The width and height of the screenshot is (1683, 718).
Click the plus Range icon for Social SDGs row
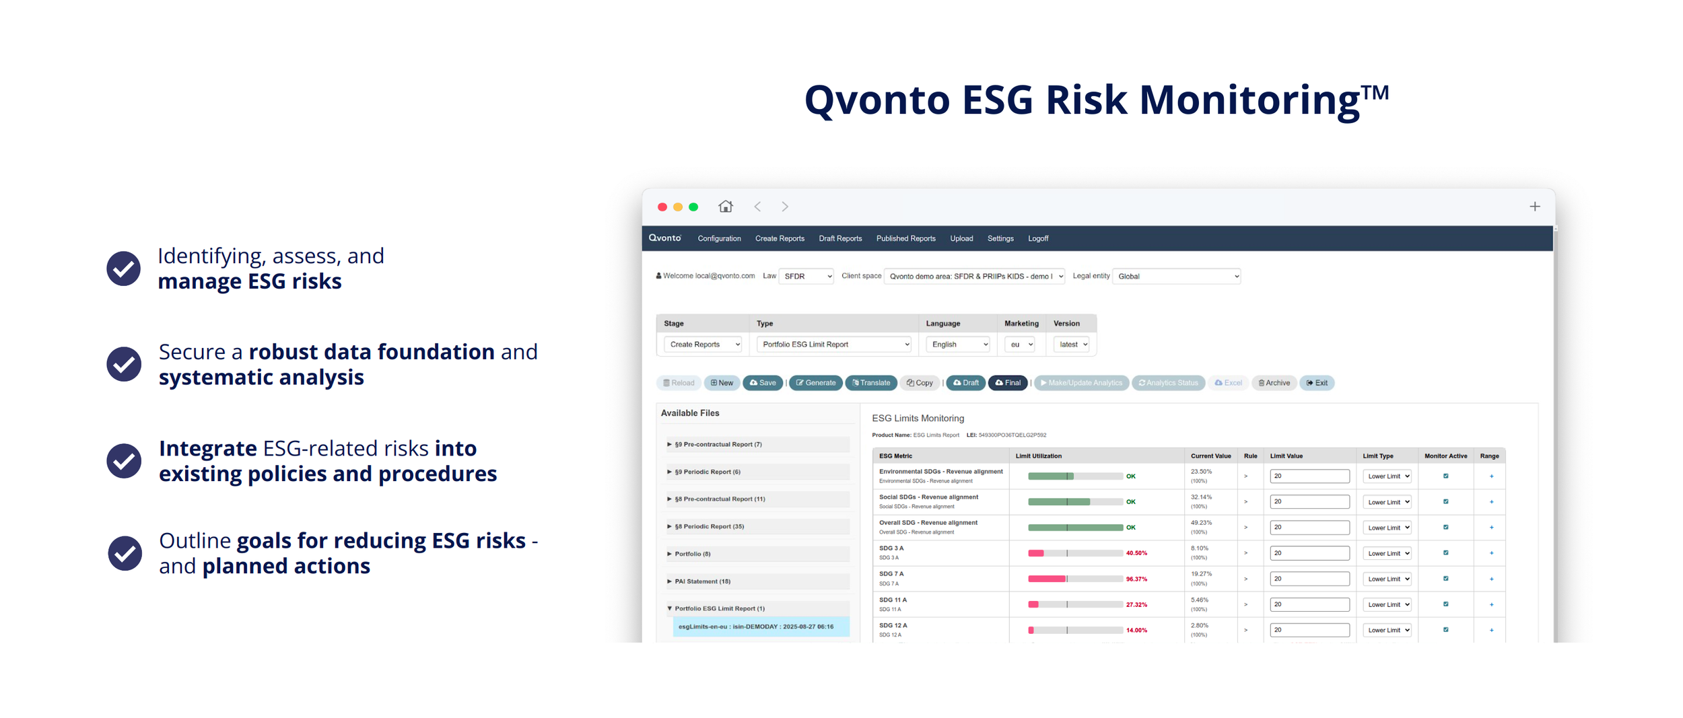(1492, 502)
